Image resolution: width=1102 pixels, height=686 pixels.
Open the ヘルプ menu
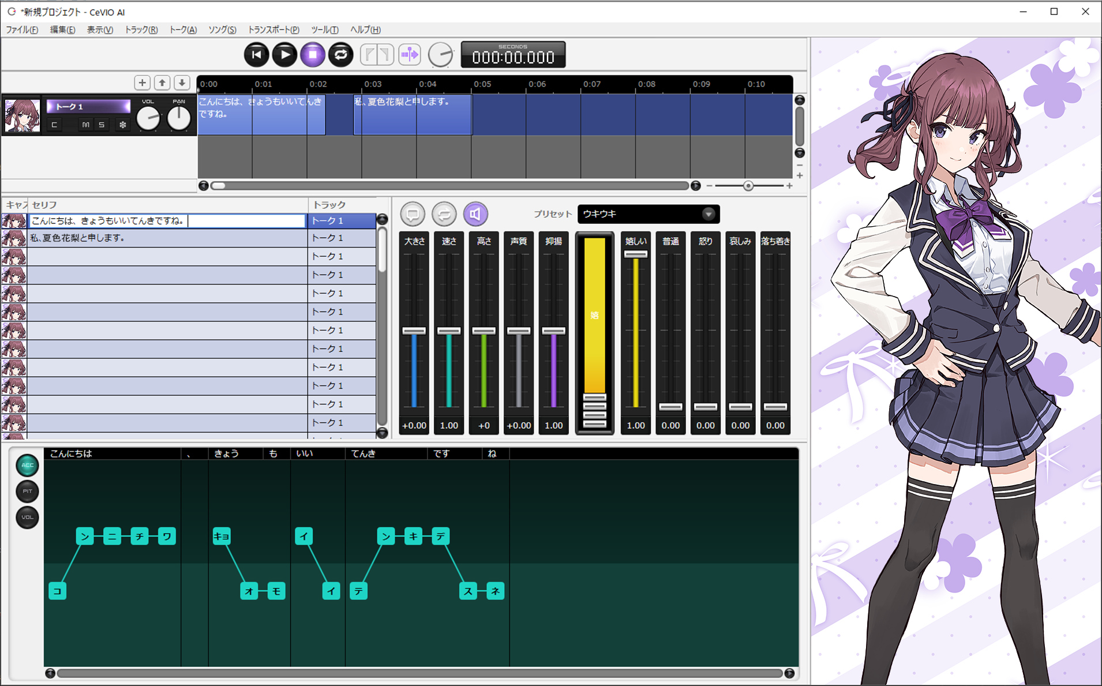pos(365,30)
